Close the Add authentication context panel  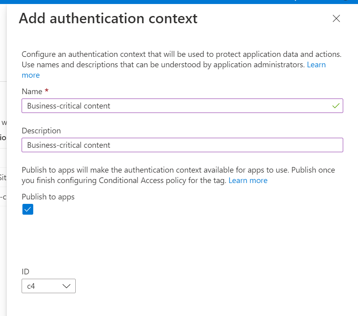[336, 18]
